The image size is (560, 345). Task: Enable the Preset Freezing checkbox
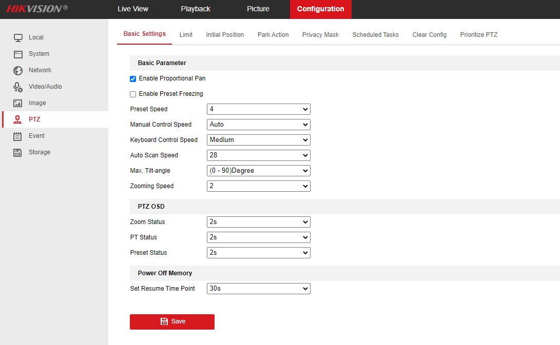[133, 94]
